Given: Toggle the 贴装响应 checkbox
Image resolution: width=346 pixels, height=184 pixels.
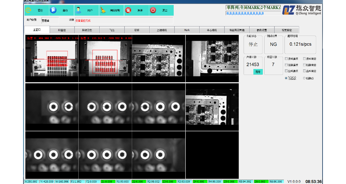Looking at the screenshot, I should tap(304, 65).
